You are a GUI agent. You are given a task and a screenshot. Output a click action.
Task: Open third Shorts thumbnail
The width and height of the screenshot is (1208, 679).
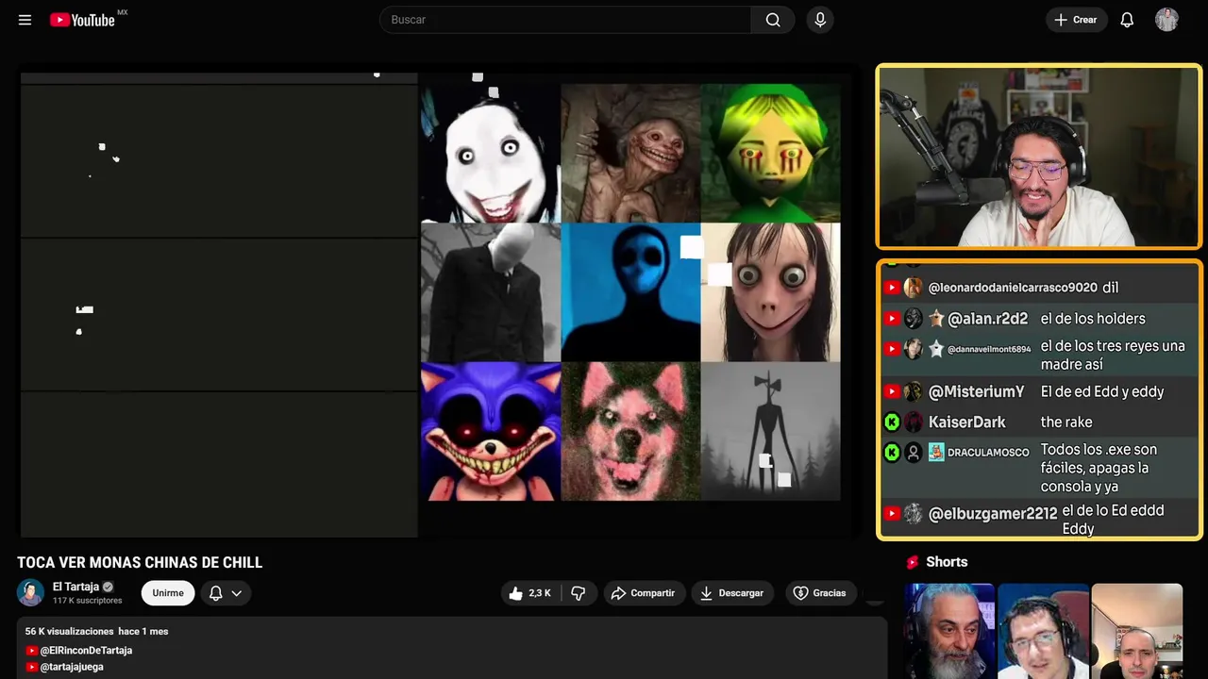coord(1136,631)
